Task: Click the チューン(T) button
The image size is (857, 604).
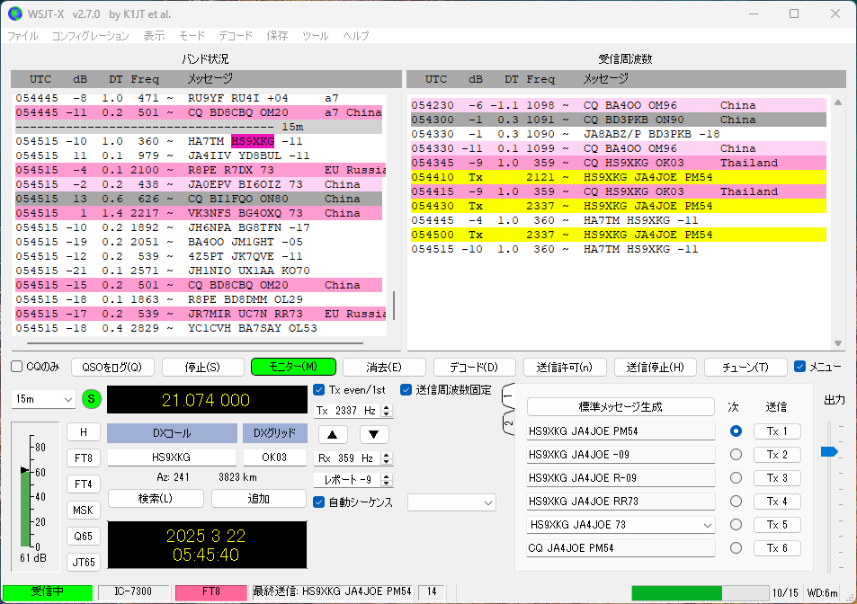Action: click(745, 367)
